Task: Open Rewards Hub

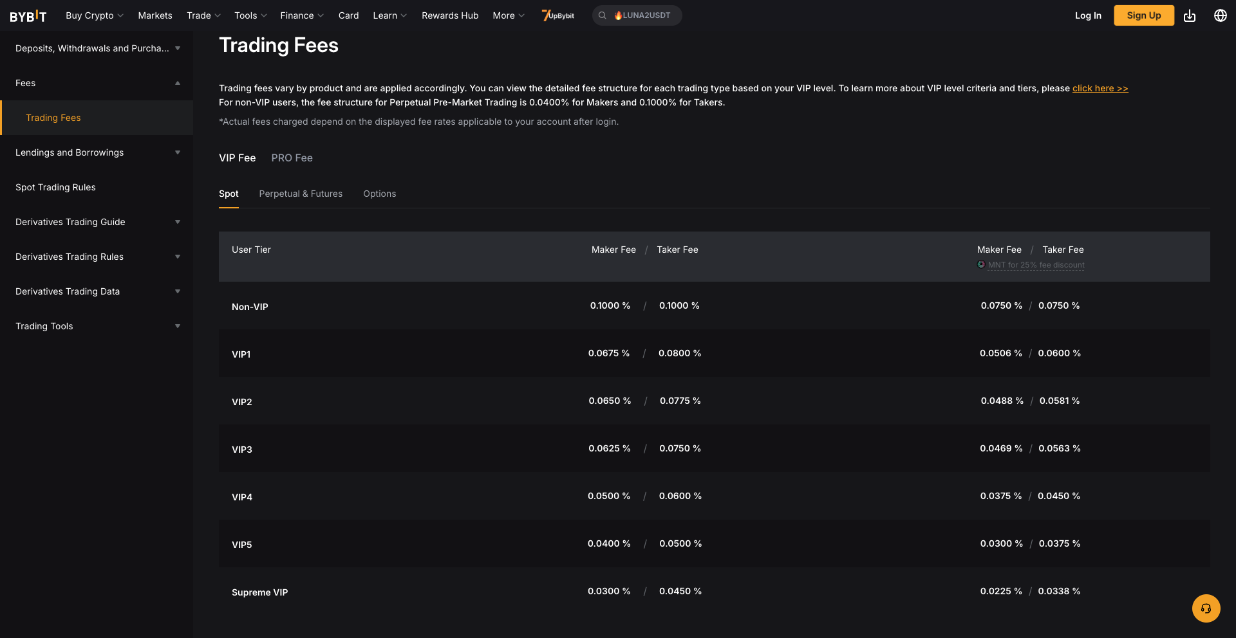Action: pos(450,15)
